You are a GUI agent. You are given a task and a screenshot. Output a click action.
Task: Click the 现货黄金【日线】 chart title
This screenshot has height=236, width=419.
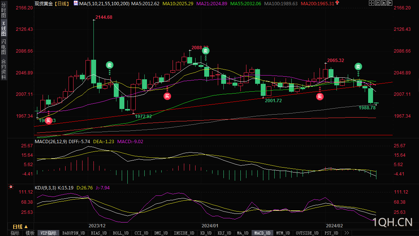[x=52, y=3]
